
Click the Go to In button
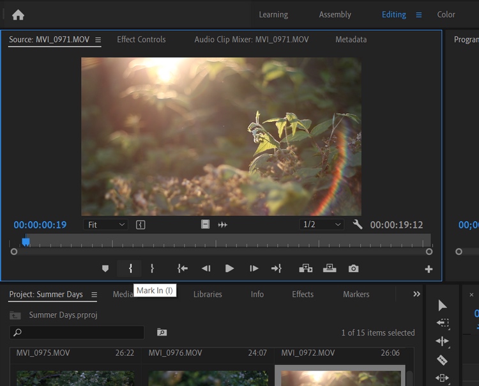(x=183, y=268)
